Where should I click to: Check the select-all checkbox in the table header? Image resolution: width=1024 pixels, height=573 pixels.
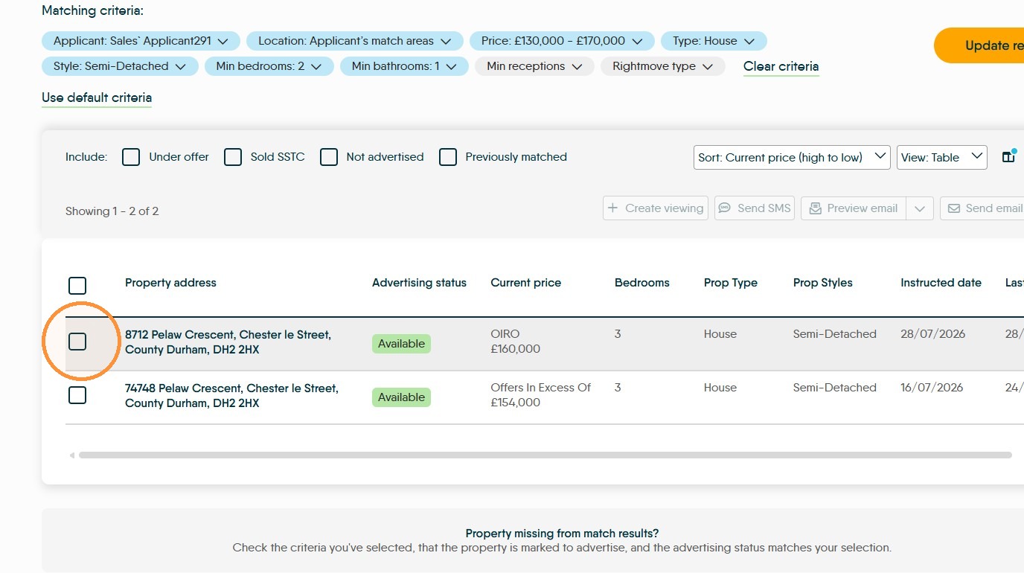77,286
